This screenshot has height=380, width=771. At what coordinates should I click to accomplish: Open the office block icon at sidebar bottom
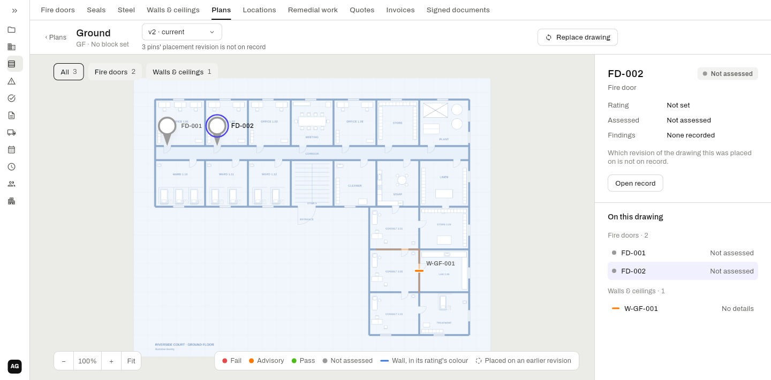click(11, 201)
